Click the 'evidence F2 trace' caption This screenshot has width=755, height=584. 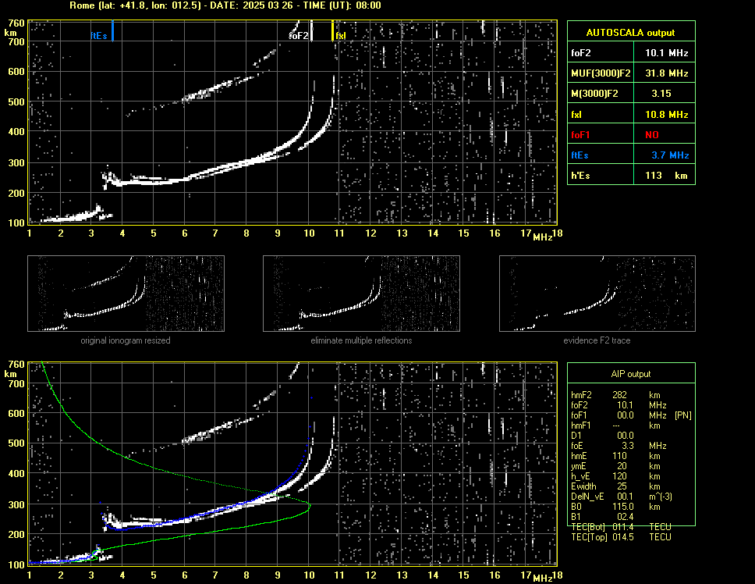[x=597, y=340]
